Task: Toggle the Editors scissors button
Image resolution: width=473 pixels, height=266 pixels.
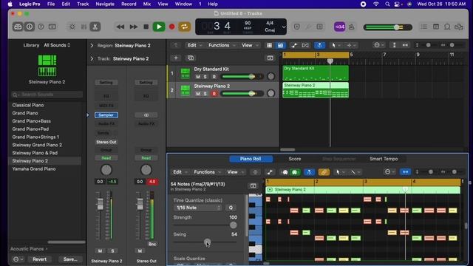Action: point(95,27)
